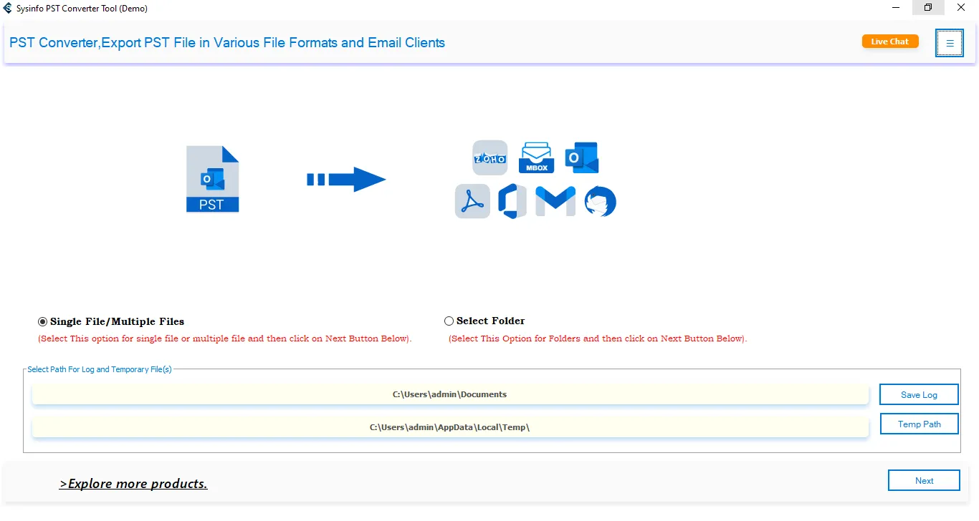Click the PST Converter header title text
This screenshot has width=979, height=521.
227,43
